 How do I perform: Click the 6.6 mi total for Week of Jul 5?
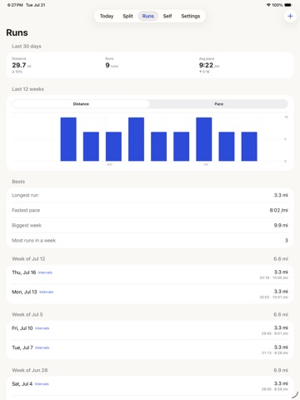pos(281,315)
